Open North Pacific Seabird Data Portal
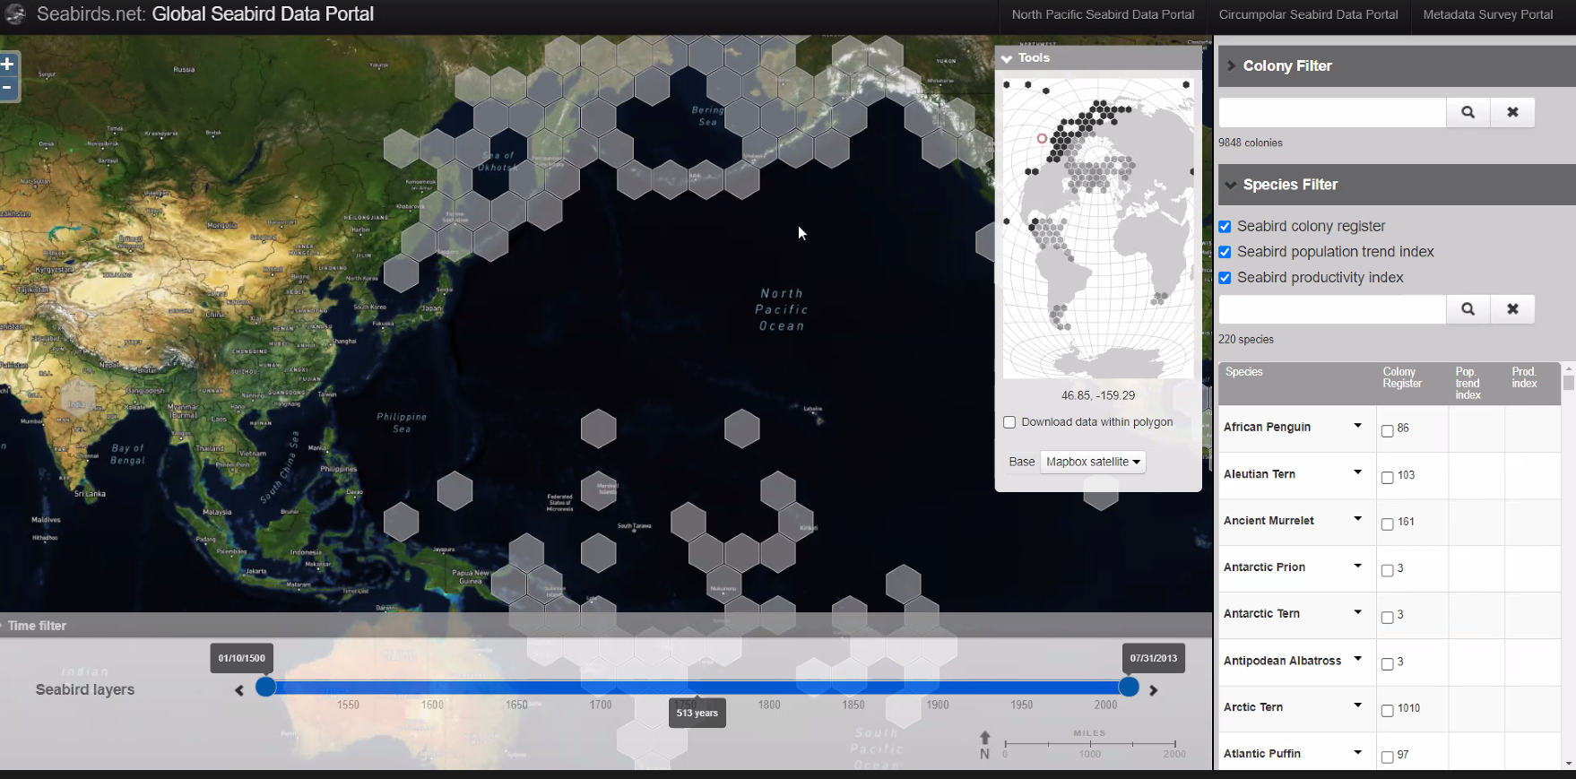Image resolution: width=1576 pixels, height=779 pixels. point(1103,14)
